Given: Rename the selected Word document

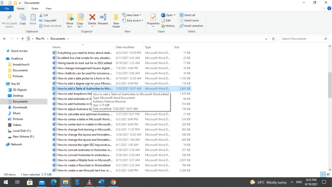Looking at the screenshot, I should point(102,19).
